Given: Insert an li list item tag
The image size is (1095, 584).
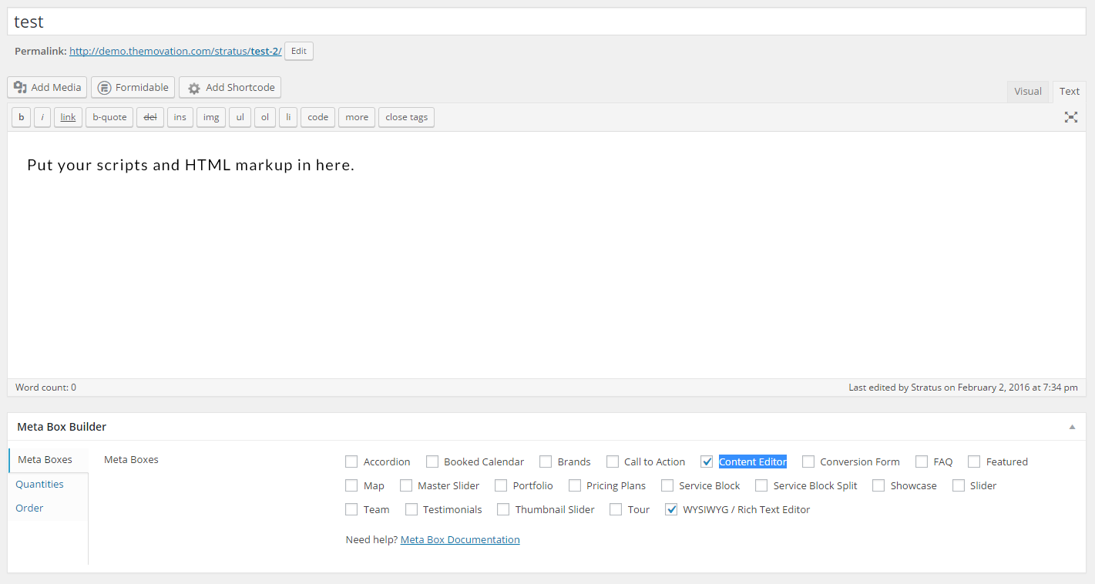Looking at the screenshot, I should click(288, 117).
